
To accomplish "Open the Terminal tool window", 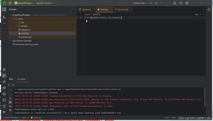I will coord(4,100).
